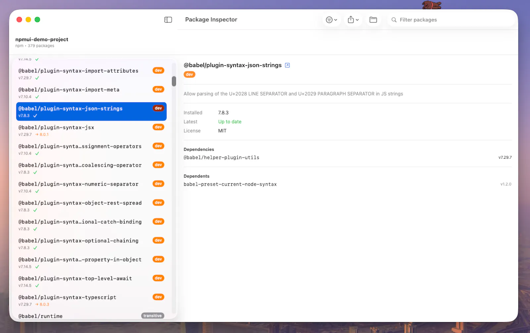Viewport: 530px width, 333px height.
Task: Click the Dependencies section heading
Action: [199, 149]
